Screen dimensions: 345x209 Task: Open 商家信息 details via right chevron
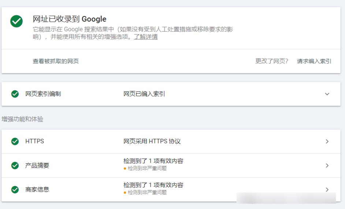pos(327,190)
